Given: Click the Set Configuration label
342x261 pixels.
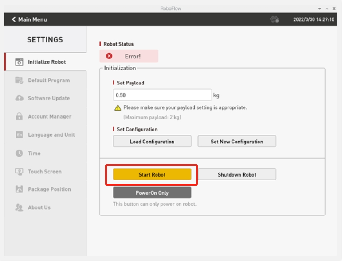Looking at the screenshot, I should 137,129.
